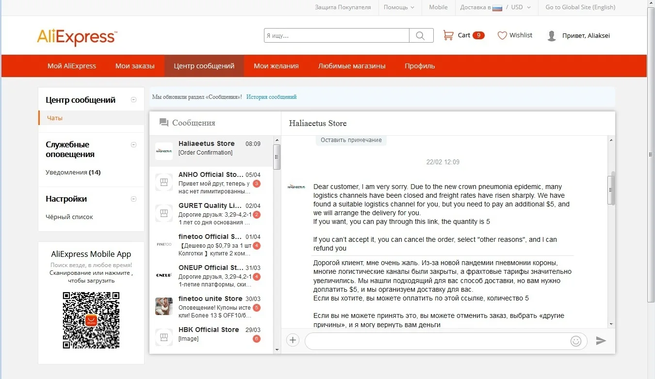Go to Global Site (English)

580,7
